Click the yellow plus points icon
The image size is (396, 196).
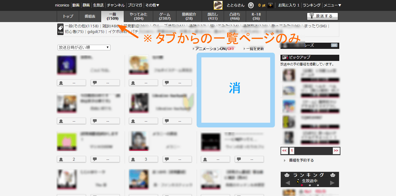(270, 5)
